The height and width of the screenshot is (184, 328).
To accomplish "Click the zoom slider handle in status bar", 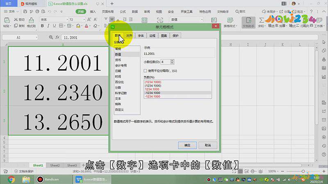I will 303,171.
